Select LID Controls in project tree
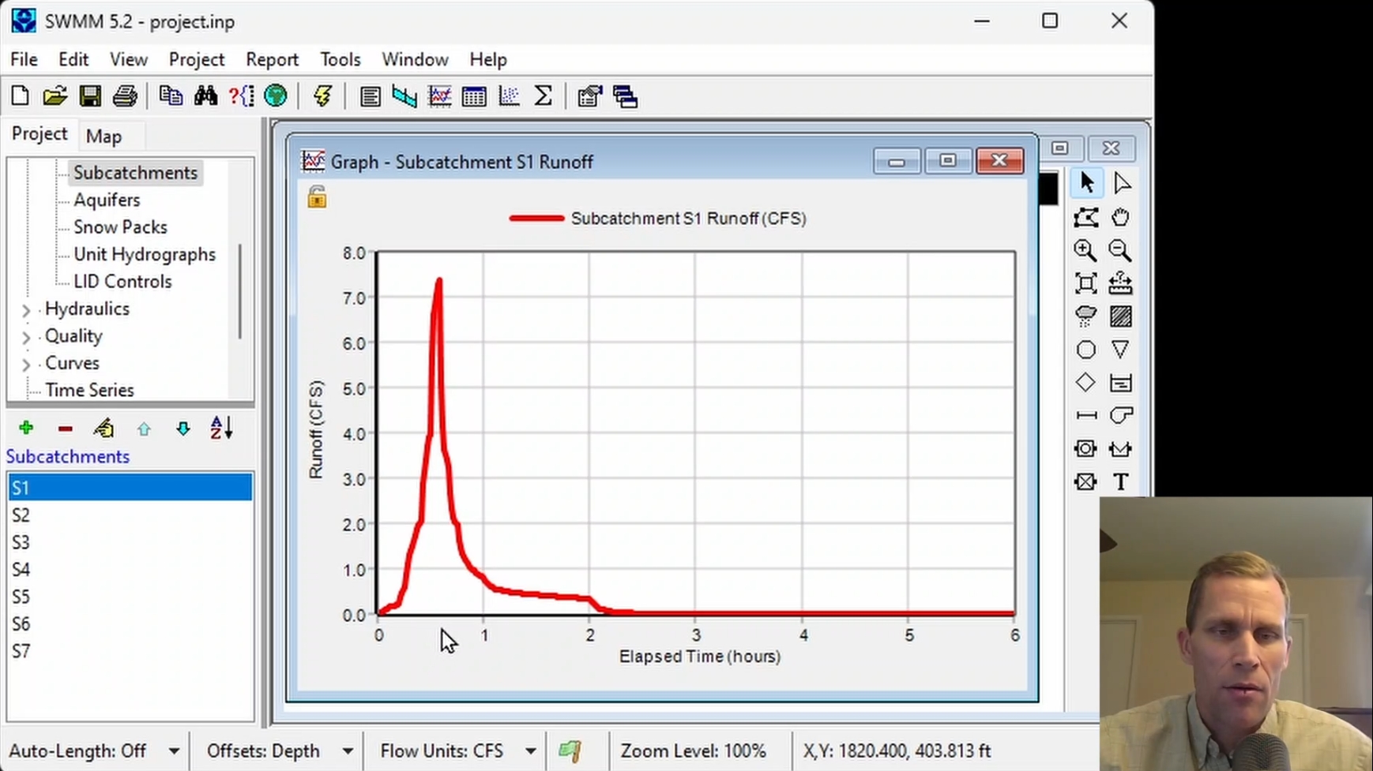This screenshot has height=771, width=1373. [122, 282]
